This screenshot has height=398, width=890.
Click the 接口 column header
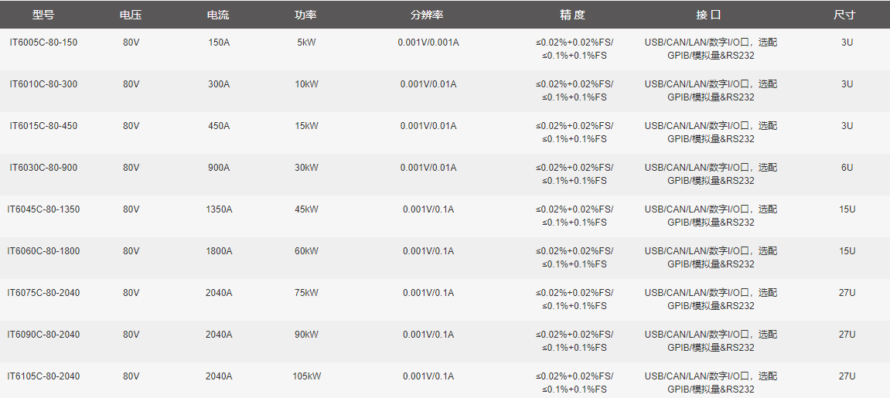709,15
